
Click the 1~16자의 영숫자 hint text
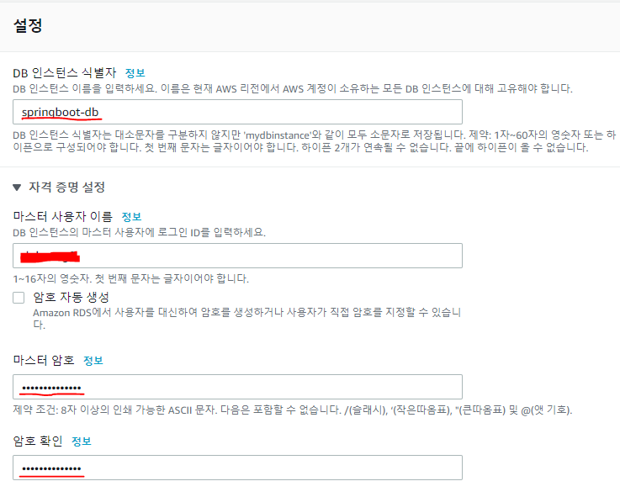(130, 278)
